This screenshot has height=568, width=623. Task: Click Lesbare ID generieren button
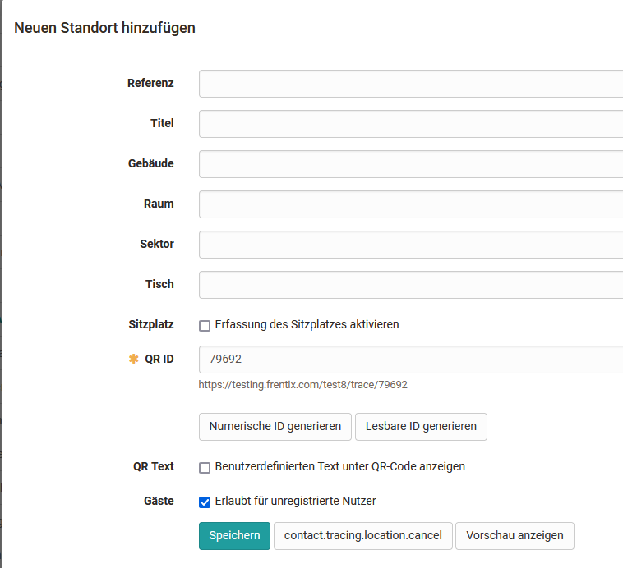click(421, 427)
